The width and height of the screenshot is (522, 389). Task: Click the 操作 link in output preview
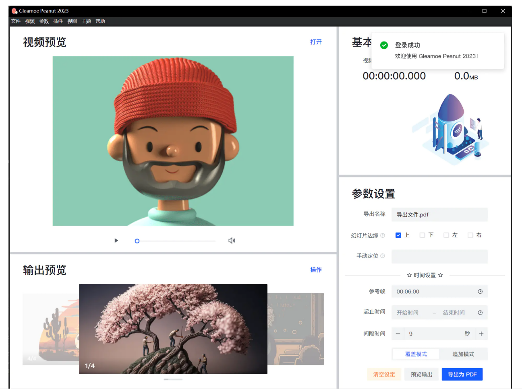click(316, 270)
